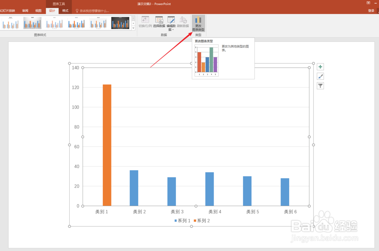This screenshot has height=251, width=379.
Task: Click the Chart Tools (图表工具) contextual label
Action: tap(59, 4)
